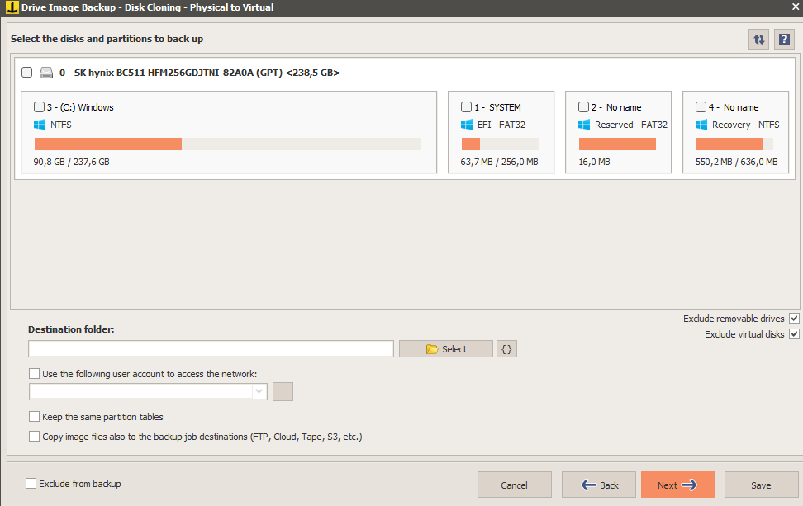
Task: Uncheck Exclude removable drives
Action: pos(794,319)
